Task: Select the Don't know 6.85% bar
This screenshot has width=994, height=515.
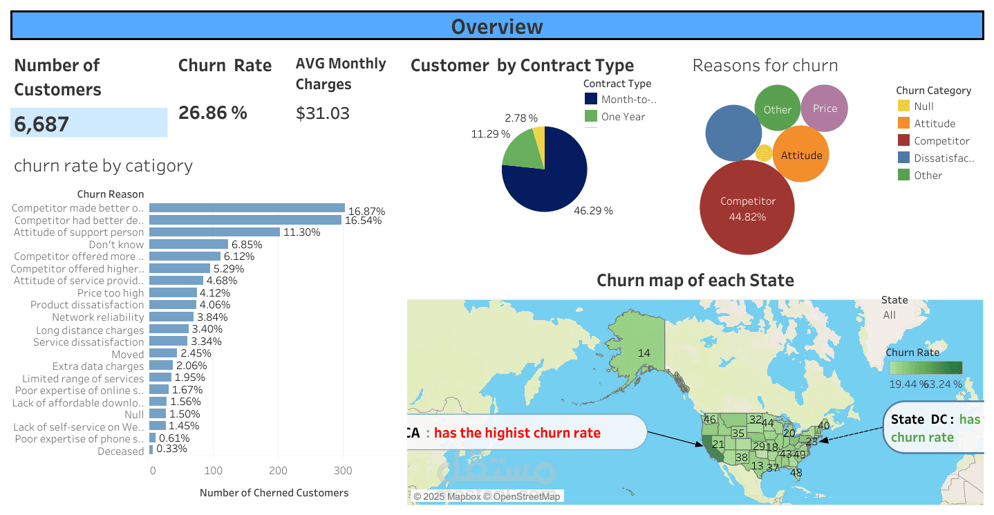Action: (189, 244)
